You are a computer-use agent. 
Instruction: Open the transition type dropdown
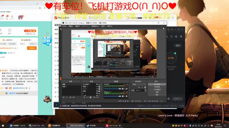pyautogui.click(x=139, y=84)
